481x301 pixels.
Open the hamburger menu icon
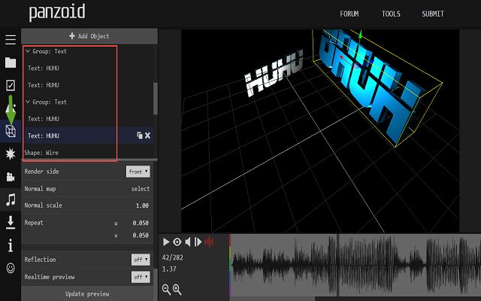[11, 39]
